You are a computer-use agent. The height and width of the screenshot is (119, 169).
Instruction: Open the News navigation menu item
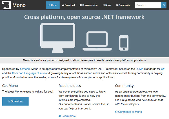pos(107,5)
